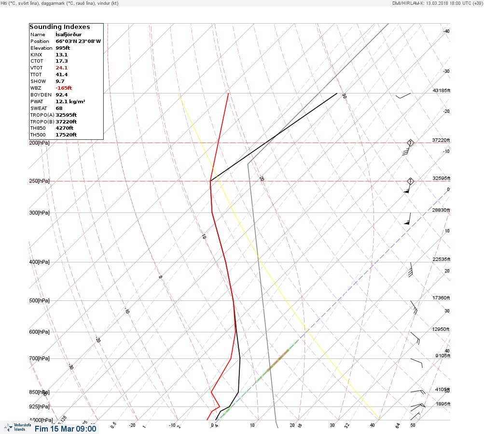
Task: Select the TH500 value 17520ft
Action: (66, 135)
